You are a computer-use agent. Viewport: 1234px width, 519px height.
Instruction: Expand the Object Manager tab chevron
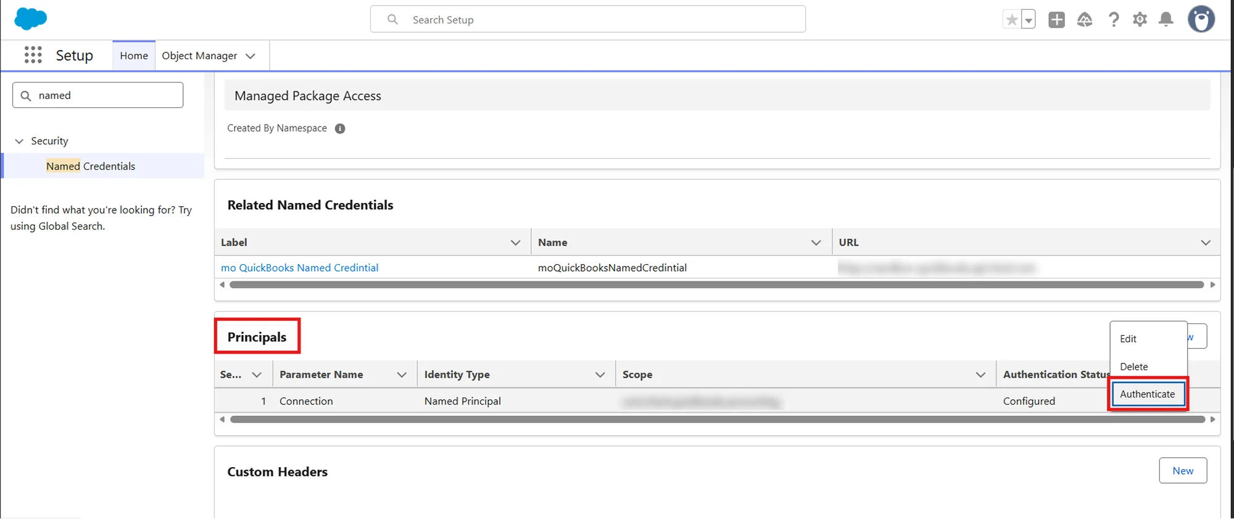[x=251, y=56]
